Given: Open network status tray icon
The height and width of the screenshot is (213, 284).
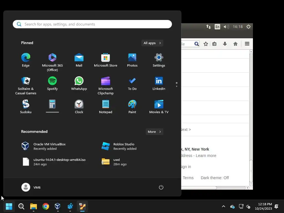Looking at the screenshot, I should (241, 206).
